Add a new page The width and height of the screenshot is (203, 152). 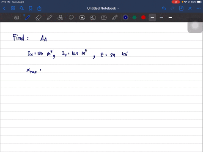(181, 8)
